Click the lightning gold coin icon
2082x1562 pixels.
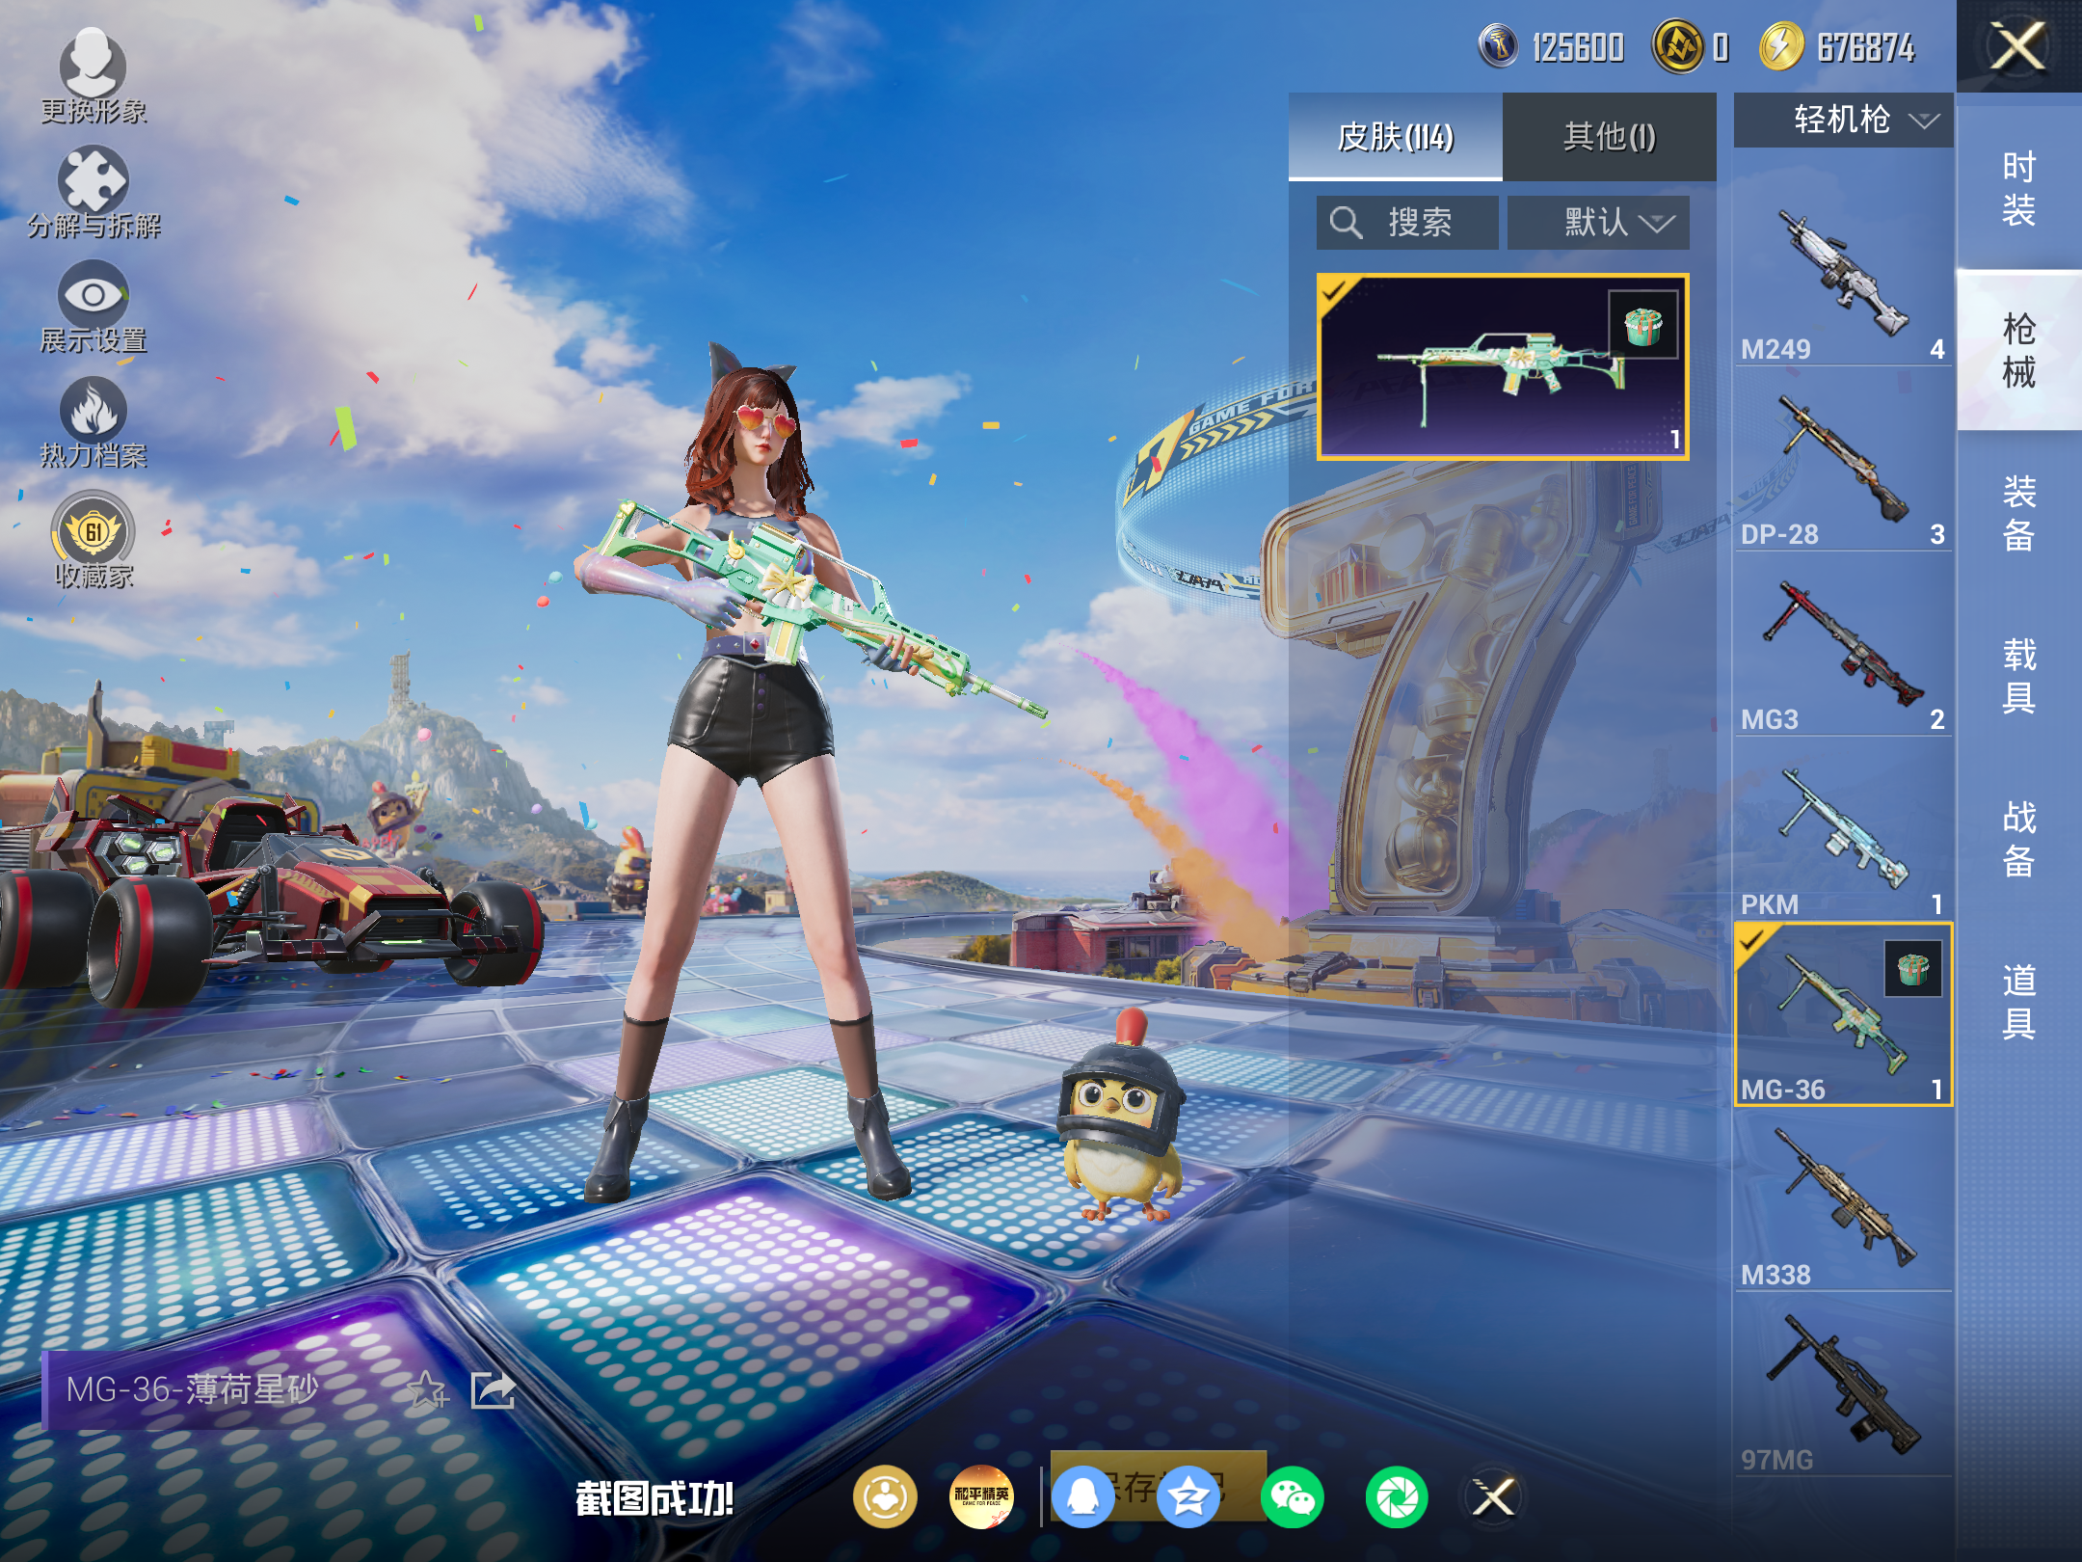pos(1781,46)
